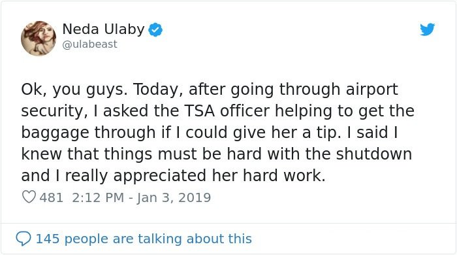457x255 pixels.
Task: Like the tweet with the heart icon
Action: (29, 197)
